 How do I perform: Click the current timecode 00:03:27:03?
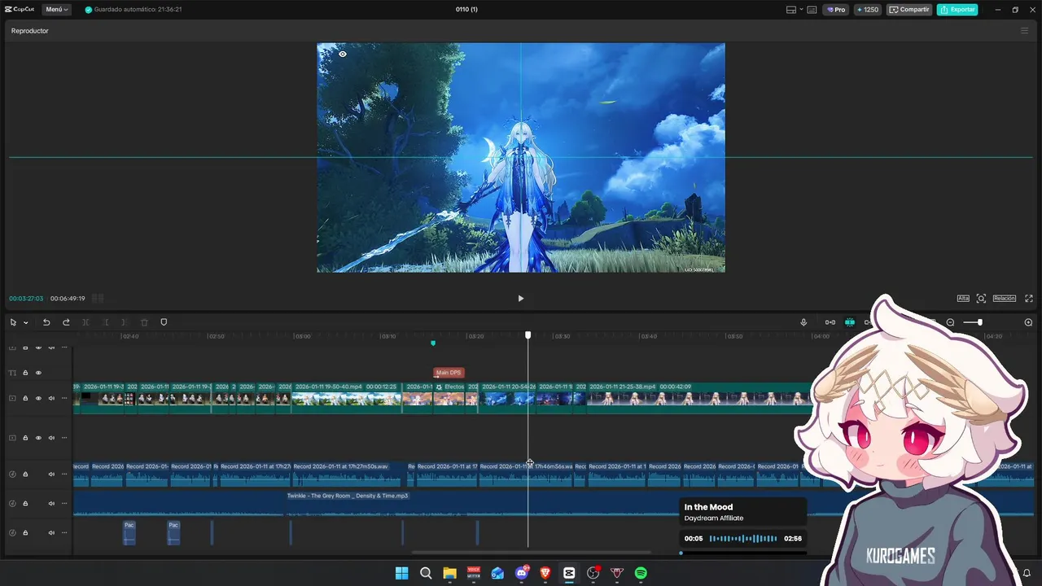tap(26, 299)
